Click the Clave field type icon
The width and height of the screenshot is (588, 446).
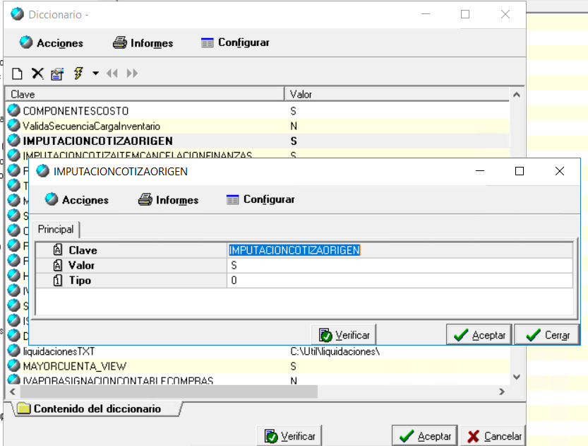coord(57,250)
